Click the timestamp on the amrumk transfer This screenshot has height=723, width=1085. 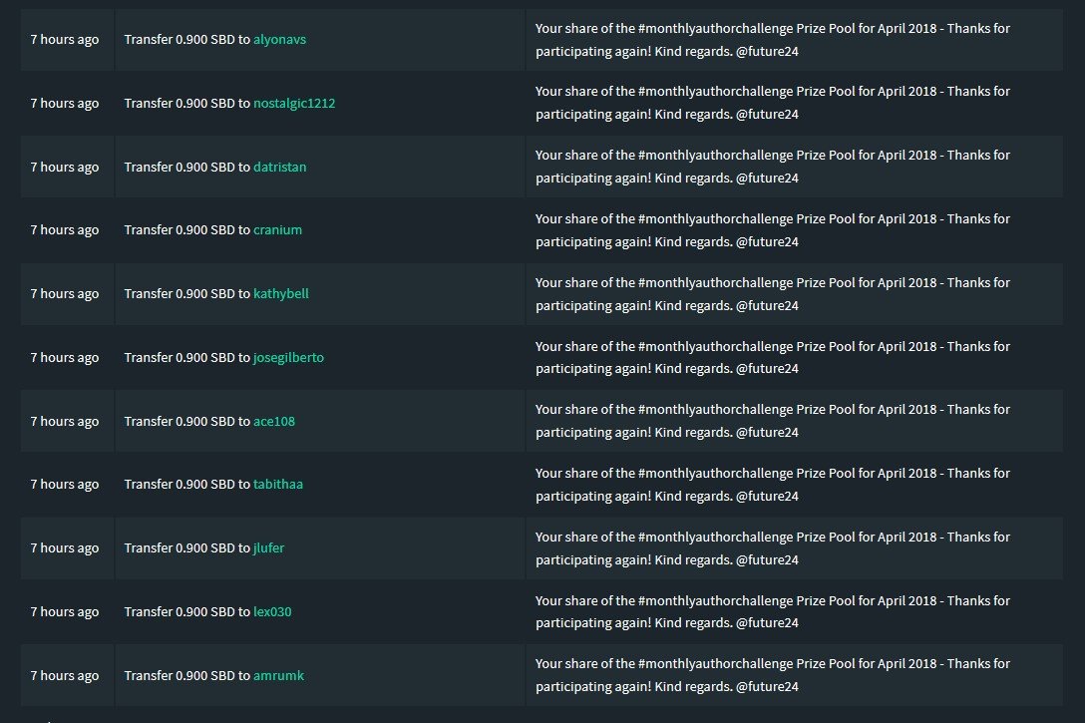click(x=65, y=676)
